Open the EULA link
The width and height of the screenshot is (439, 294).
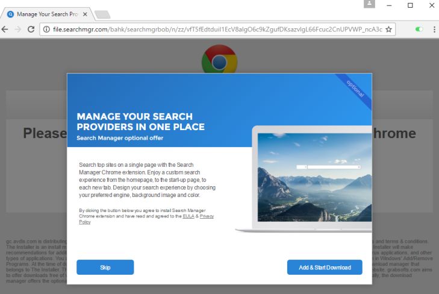tap(188, 216)
